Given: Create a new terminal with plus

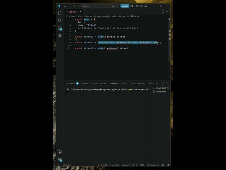Looking at the screenshot, I should coord(150,83).
